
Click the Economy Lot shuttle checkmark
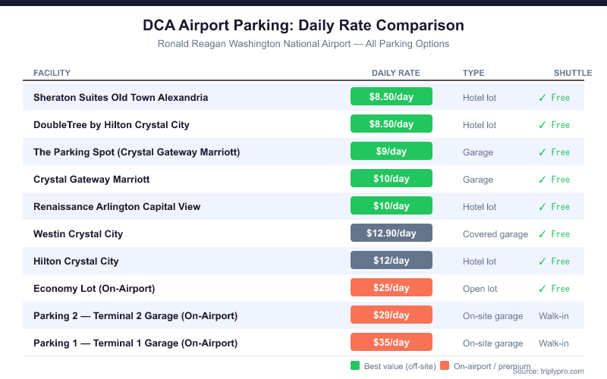(x=542, y=289)
